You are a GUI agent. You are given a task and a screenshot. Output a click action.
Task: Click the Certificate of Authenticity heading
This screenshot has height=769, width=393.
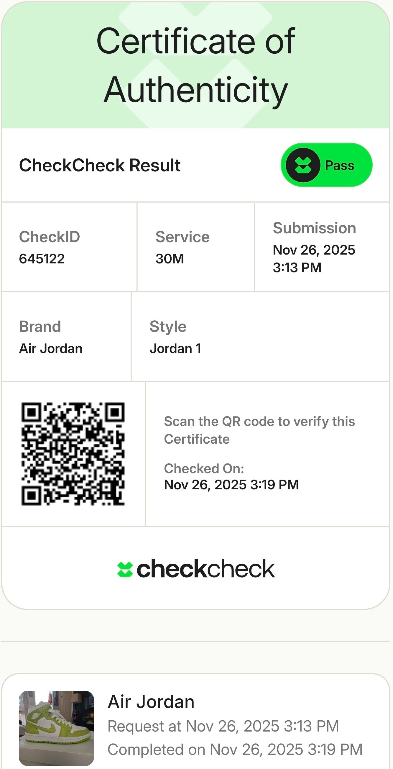pyautogui.click(x=196, y=65)
